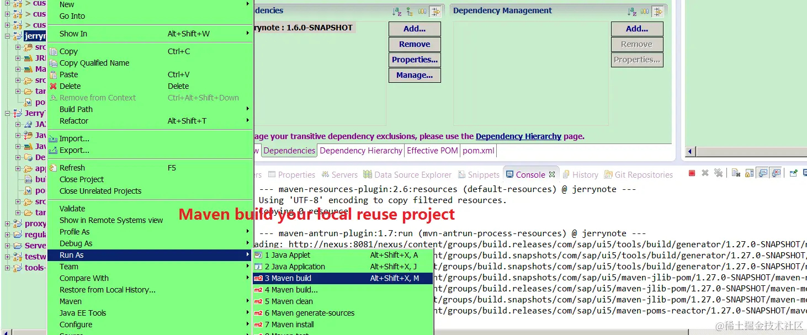Image resolution: width=807 pixels, height=335 pixels.
Task: Select Validate from context menu
Action: pyautogui.click(x=150, y=209)
